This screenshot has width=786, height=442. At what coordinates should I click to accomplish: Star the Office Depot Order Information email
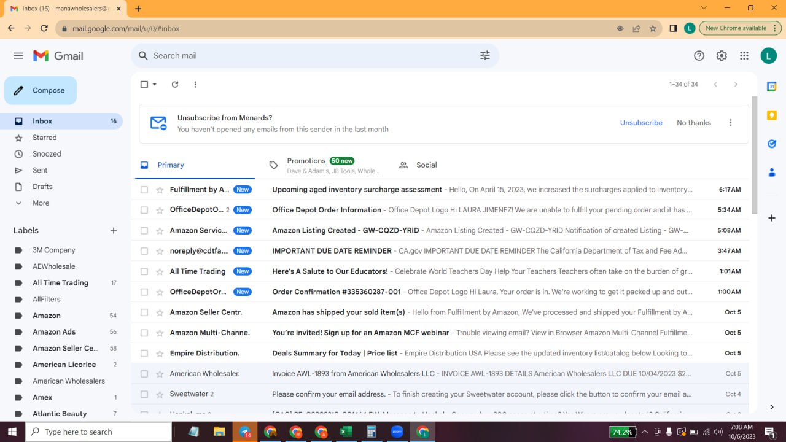[160, 210]
